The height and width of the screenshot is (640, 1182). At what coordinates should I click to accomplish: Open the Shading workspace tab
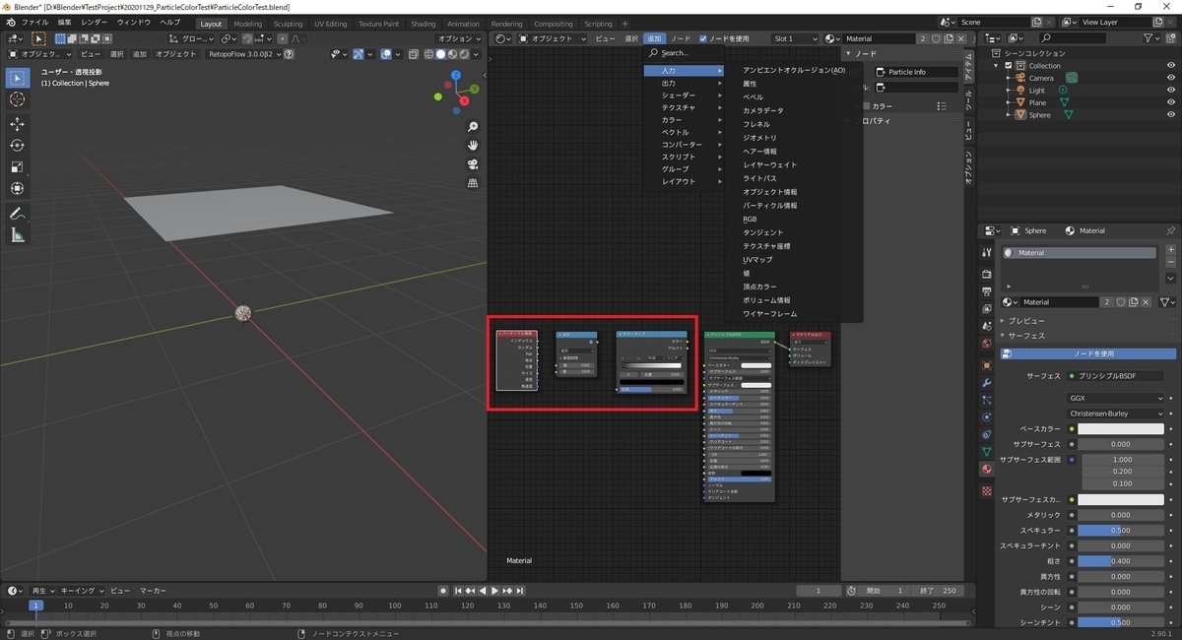click(424, 24)
